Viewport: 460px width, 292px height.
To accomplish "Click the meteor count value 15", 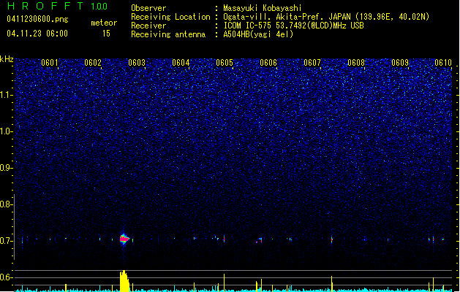I will [x=106, y=34].
